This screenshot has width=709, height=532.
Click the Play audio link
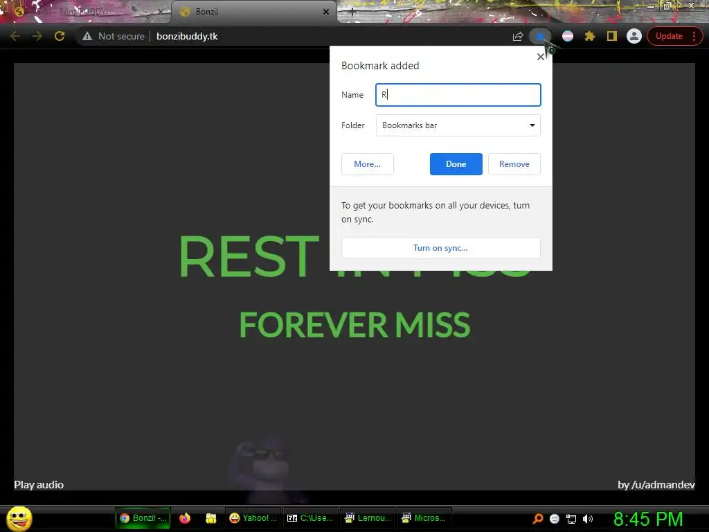(x=39, y=484)
